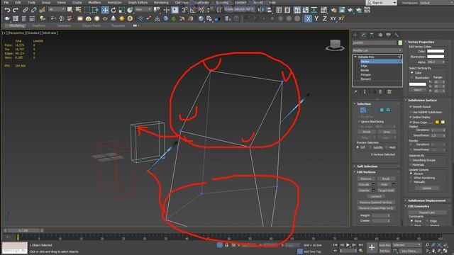Open reference coordinate View dropdown
The width and height of the screenshot is (454, 255).
coord(143,9)
